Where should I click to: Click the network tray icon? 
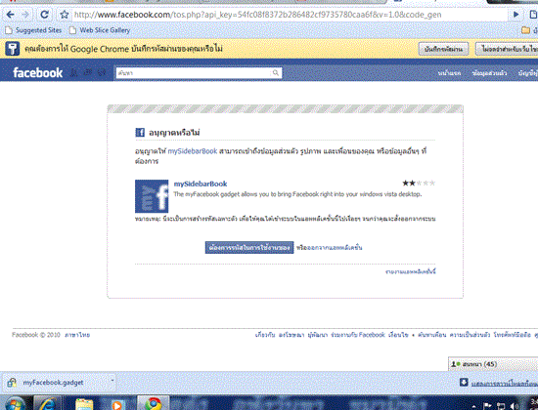501,406
